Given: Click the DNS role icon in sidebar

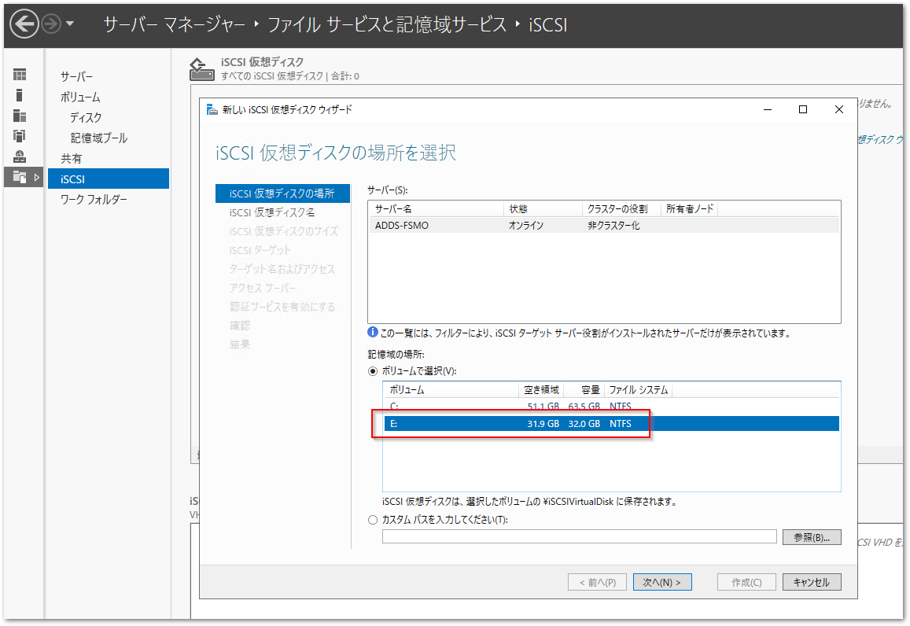Looking at the screenshot, I should 20,156.
